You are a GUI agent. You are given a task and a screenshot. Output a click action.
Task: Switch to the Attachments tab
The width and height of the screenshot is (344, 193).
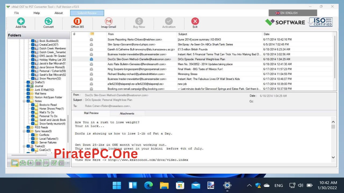(127, 113)
